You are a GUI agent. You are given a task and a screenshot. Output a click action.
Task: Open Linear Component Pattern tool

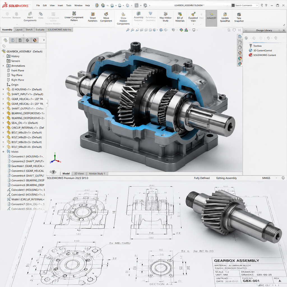click(74, 16)
